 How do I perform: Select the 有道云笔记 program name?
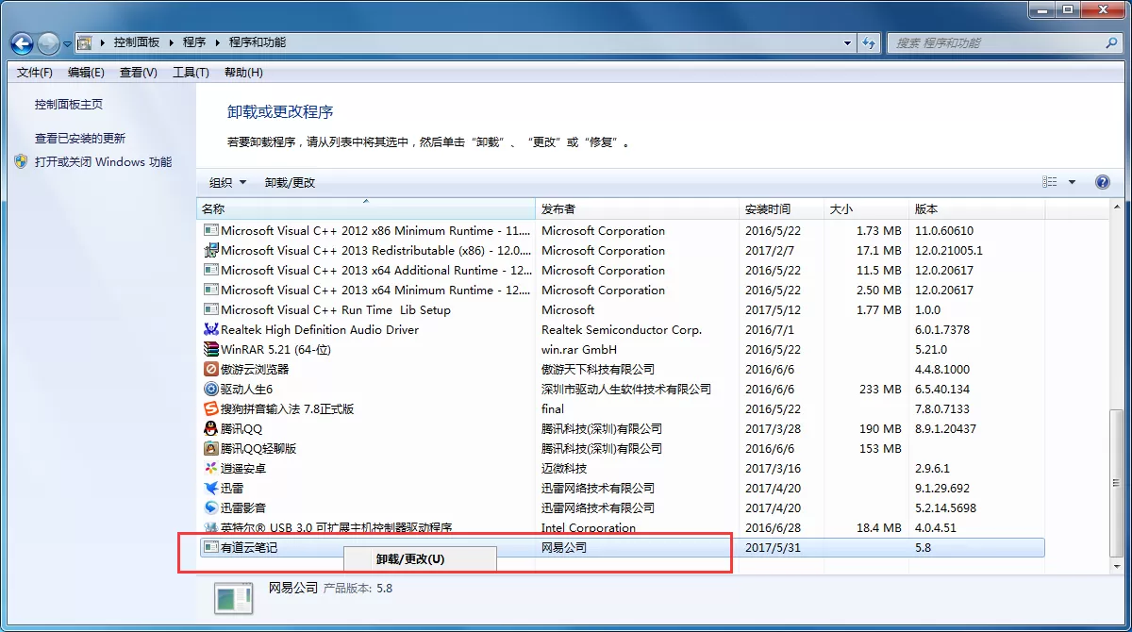249,547
